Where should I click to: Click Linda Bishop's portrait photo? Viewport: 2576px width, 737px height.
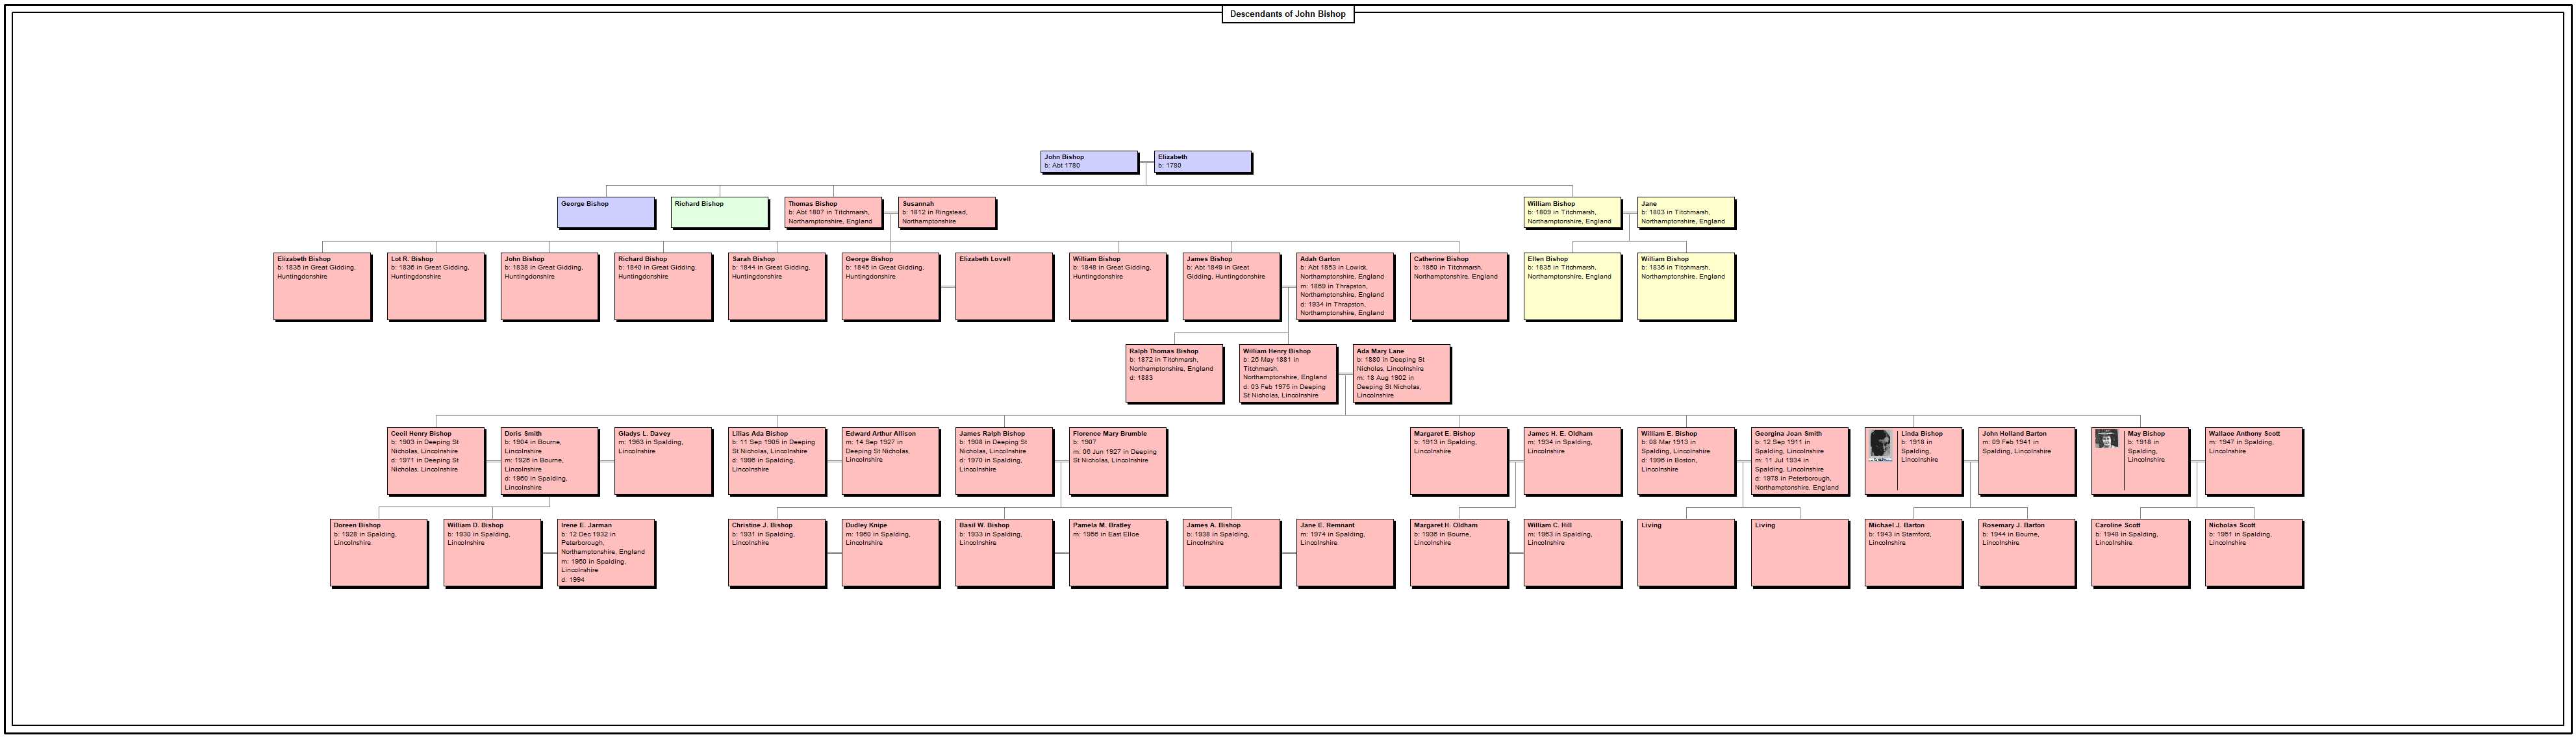pyautogui.click(x=1880, y=445)
